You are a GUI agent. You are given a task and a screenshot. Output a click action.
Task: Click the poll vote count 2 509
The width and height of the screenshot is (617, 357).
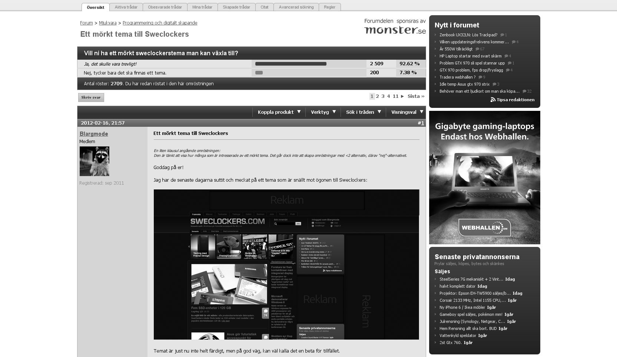tap(376, 64)
